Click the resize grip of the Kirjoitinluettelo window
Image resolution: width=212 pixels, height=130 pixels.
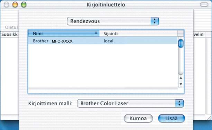coord(209,118)
